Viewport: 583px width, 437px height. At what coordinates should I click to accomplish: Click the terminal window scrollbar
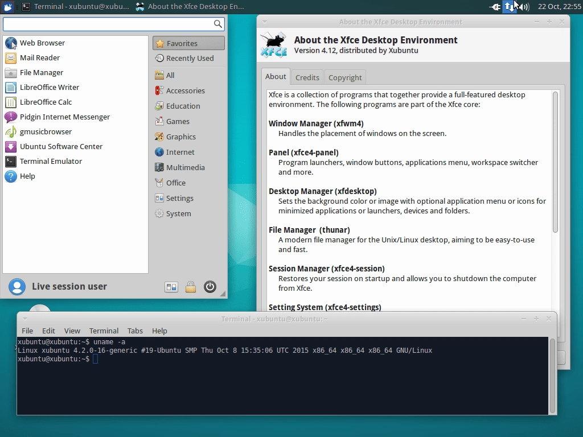click(552, 376)
